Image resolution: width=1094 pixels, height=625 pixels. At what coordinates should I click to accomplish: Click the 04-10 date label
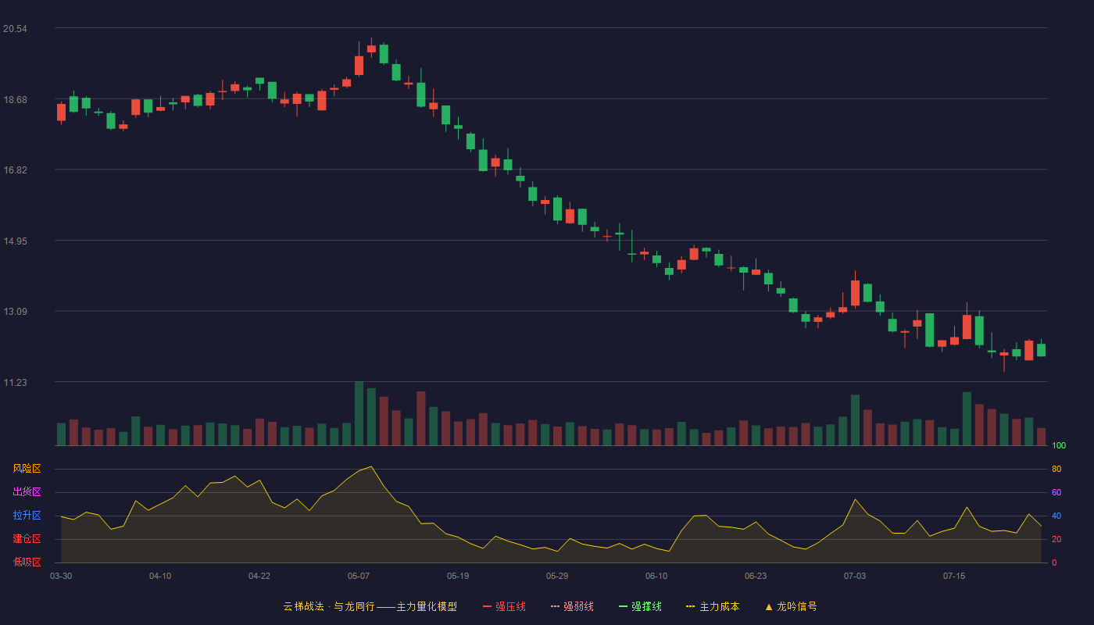[x=160, y=576]
